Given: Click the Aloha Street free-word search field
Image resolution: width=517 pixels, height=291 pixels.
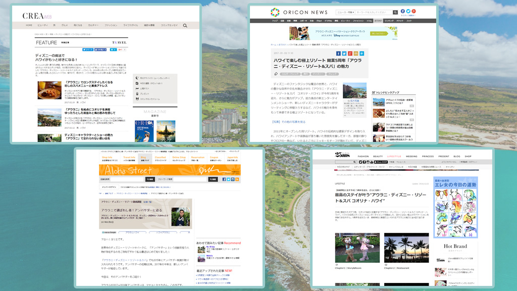Looking at the screenshot, I should [x=190, y=179].
